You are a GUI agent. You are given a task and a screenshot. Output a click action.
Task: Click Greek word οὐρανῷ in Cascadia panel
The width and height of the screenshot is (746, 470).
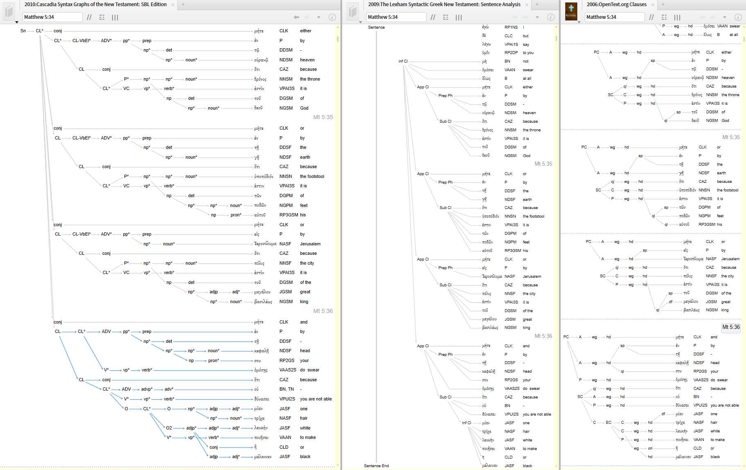click(261, 60)
